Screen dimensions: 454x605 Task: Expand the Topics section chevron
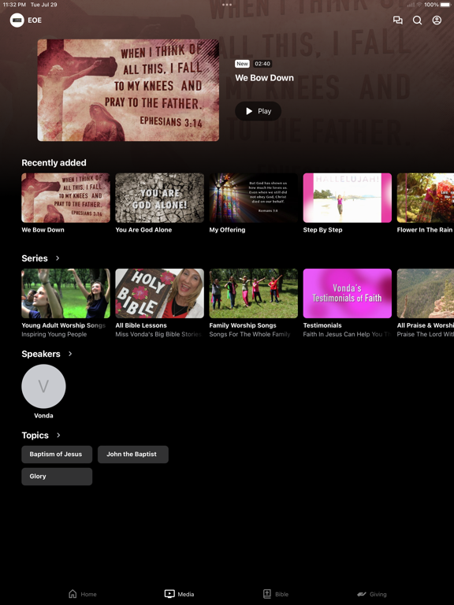pos(58,435)
